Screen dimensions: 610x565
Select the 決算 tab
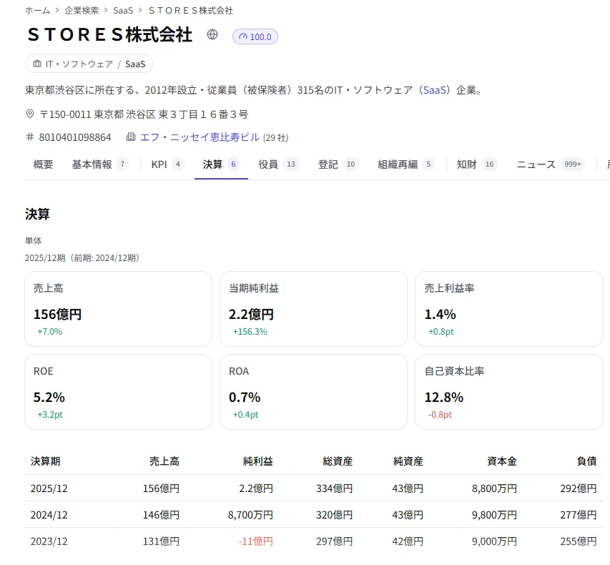(221, 164)
